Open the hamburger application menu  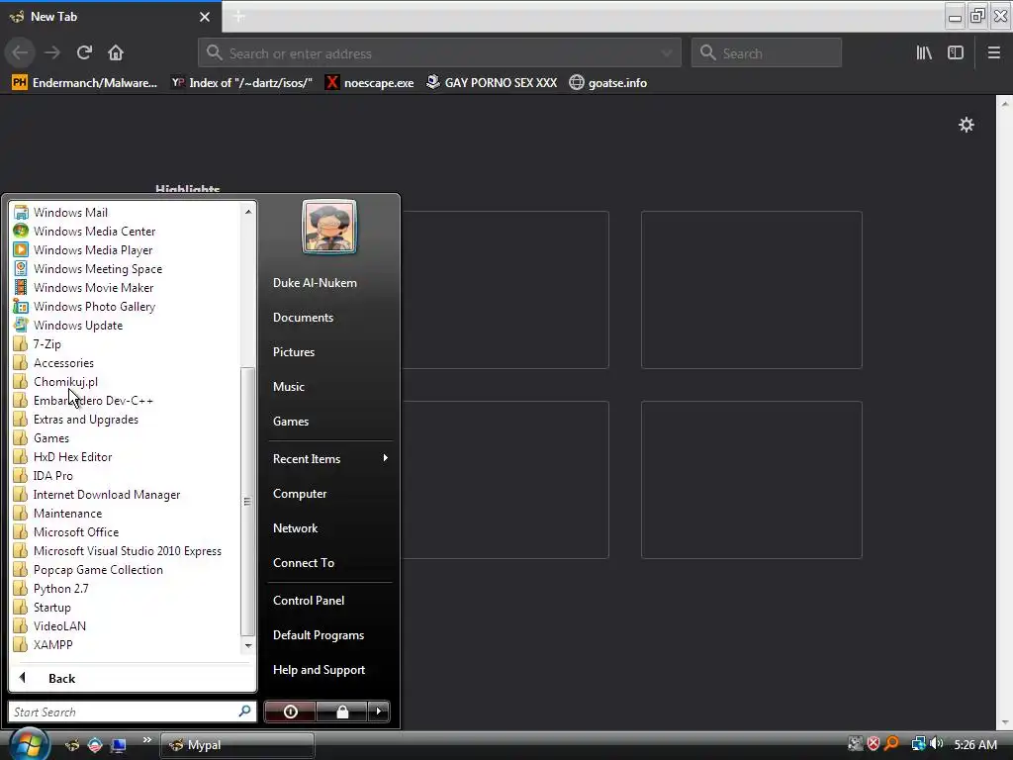click(x=993, y=52)
